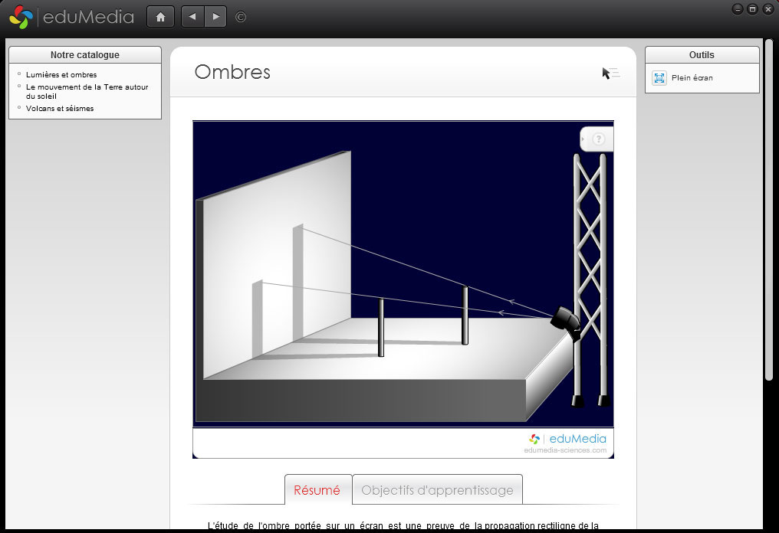Go back with the left arrow button
The height and width of the screenshot is (533, 779).
192,17
